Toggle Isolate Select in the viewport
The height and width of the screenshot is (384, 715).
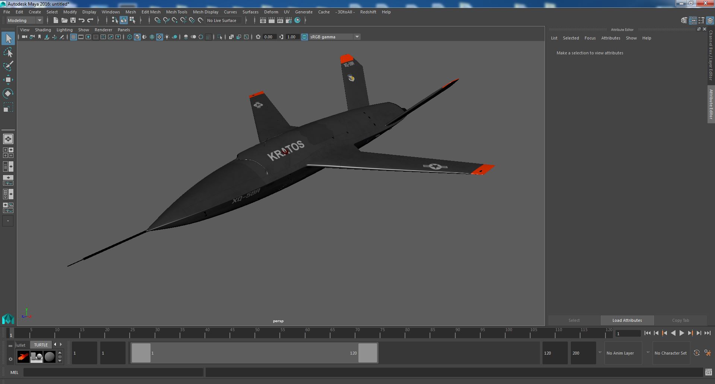(x=220, y=37)
